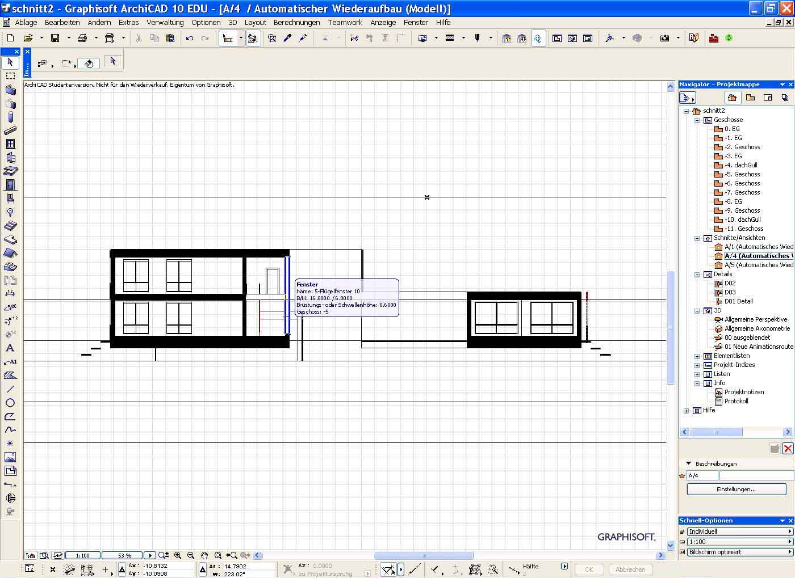Click the OK button in bottom bar
This screenshot has width=795, height=578.
point(589,569)
